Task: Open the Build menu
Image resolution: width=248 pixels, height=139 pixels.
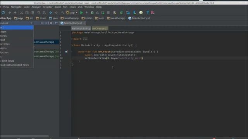Action: (58, 7)
